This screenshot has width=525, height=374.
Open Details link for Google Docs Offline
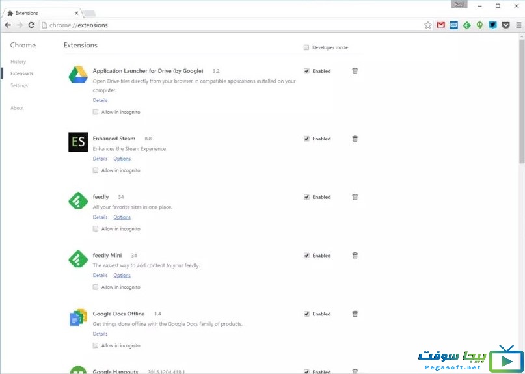(x=100, y=334)
